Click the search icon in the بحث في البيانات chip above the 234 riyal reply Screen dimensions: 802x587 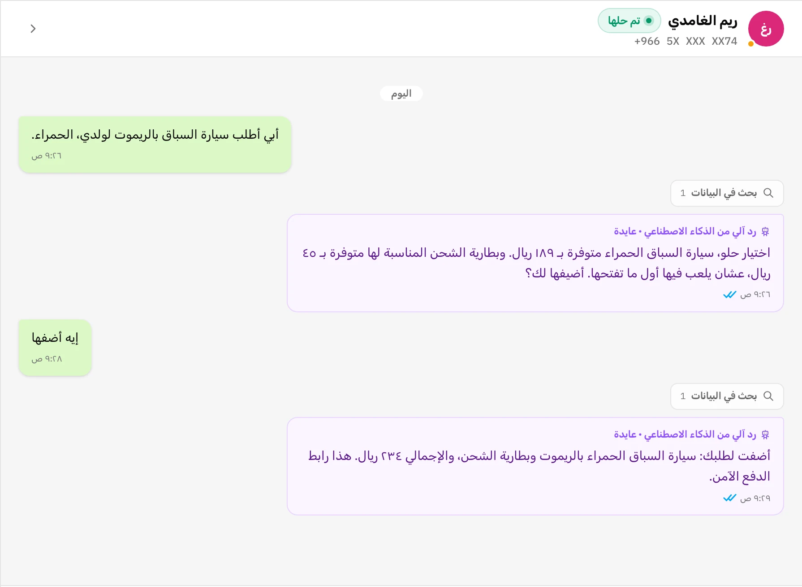point(768,396)
